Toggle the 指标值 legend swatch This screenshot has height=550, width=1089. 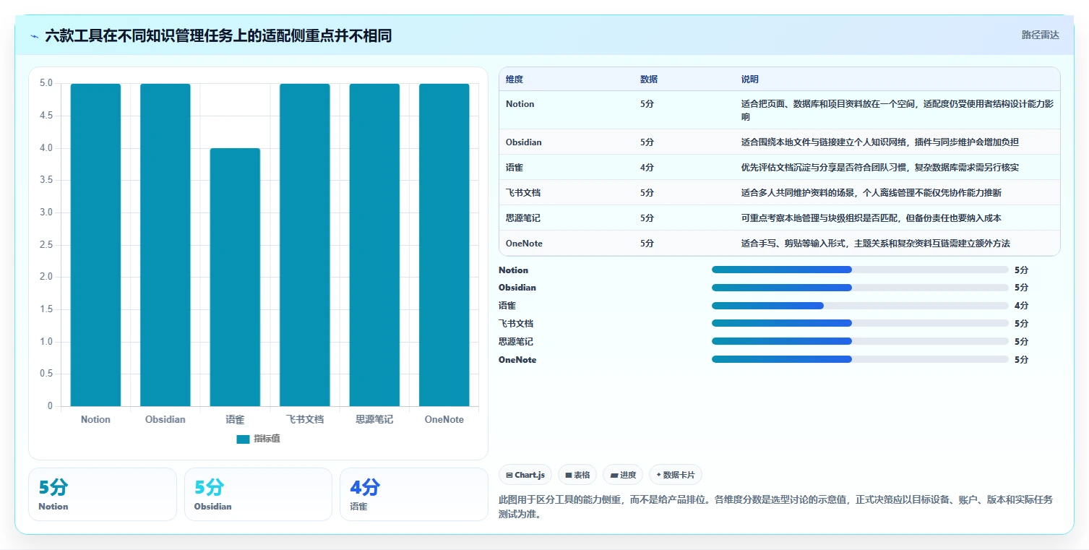[x=243, y=439]
